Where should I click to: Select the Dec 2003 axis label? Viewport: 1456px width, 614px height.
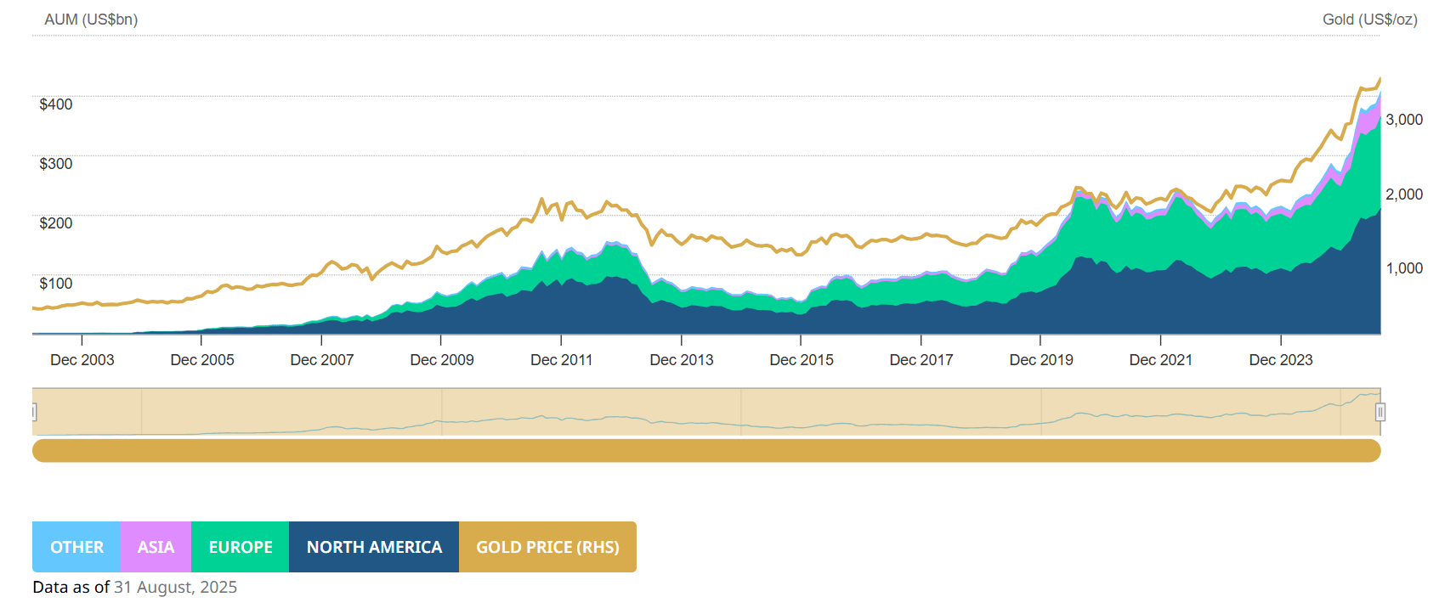pos(82,360)
